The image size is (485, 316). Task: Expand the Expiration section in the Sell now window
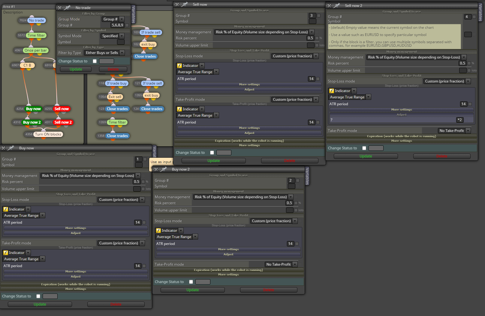point(249,141)
